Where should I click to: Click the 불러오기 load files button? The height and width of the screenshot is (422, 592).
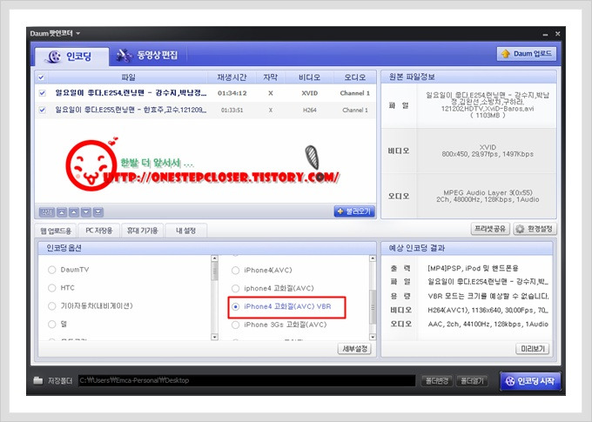click(354, 211)
